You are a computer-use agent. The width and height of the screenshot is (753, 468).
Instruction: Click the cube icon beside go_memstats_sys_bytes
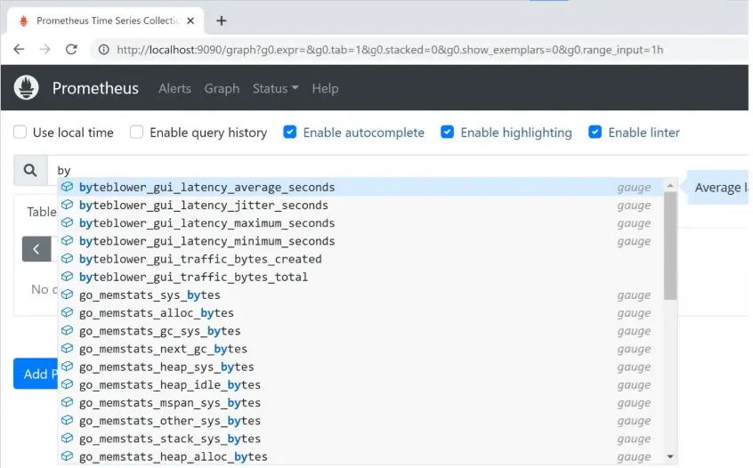coord(68,295)
